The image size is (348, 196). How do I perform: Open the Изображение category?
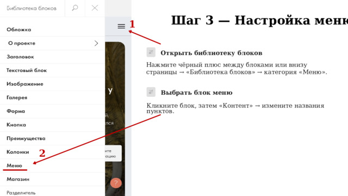coord(52,84)
